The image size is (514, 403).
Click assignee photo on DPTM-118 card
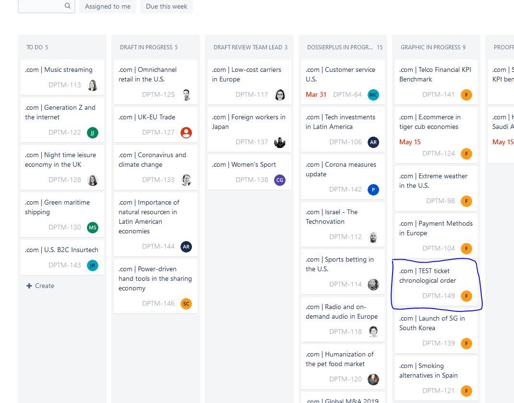pos(373,332)
